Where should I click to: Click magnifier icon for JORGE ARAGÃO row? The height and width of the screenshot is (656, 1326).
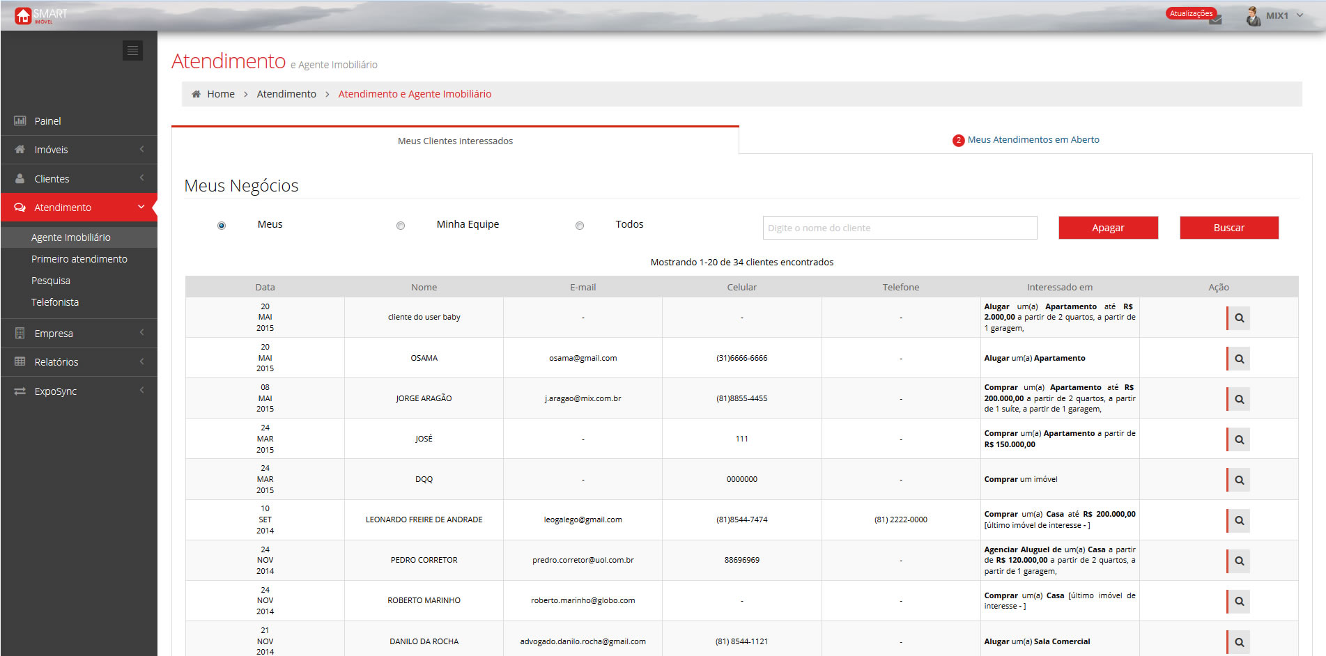click(1239, 399)
